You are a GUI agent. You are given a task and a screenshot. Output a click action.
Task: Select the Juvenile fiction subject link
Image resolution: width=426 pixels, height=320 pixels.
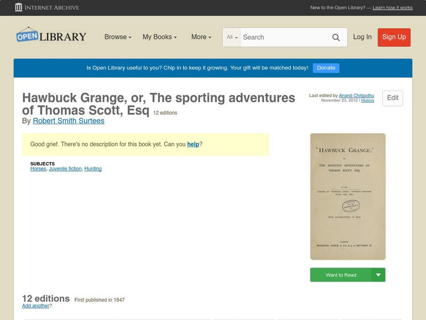pos(65,169)
